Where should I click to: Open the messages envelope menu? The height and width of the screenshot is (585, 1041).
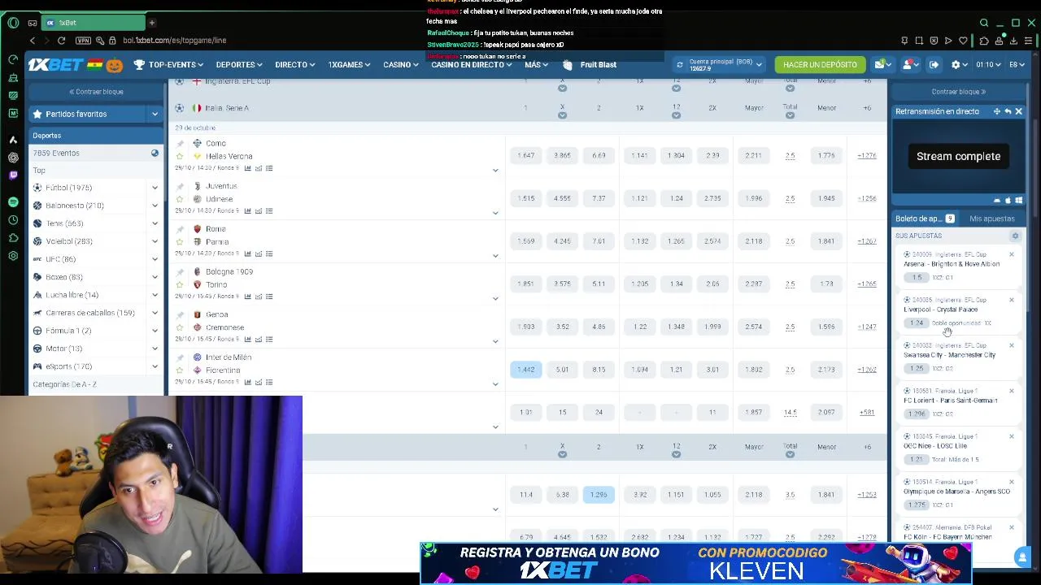tap(882, 64)
